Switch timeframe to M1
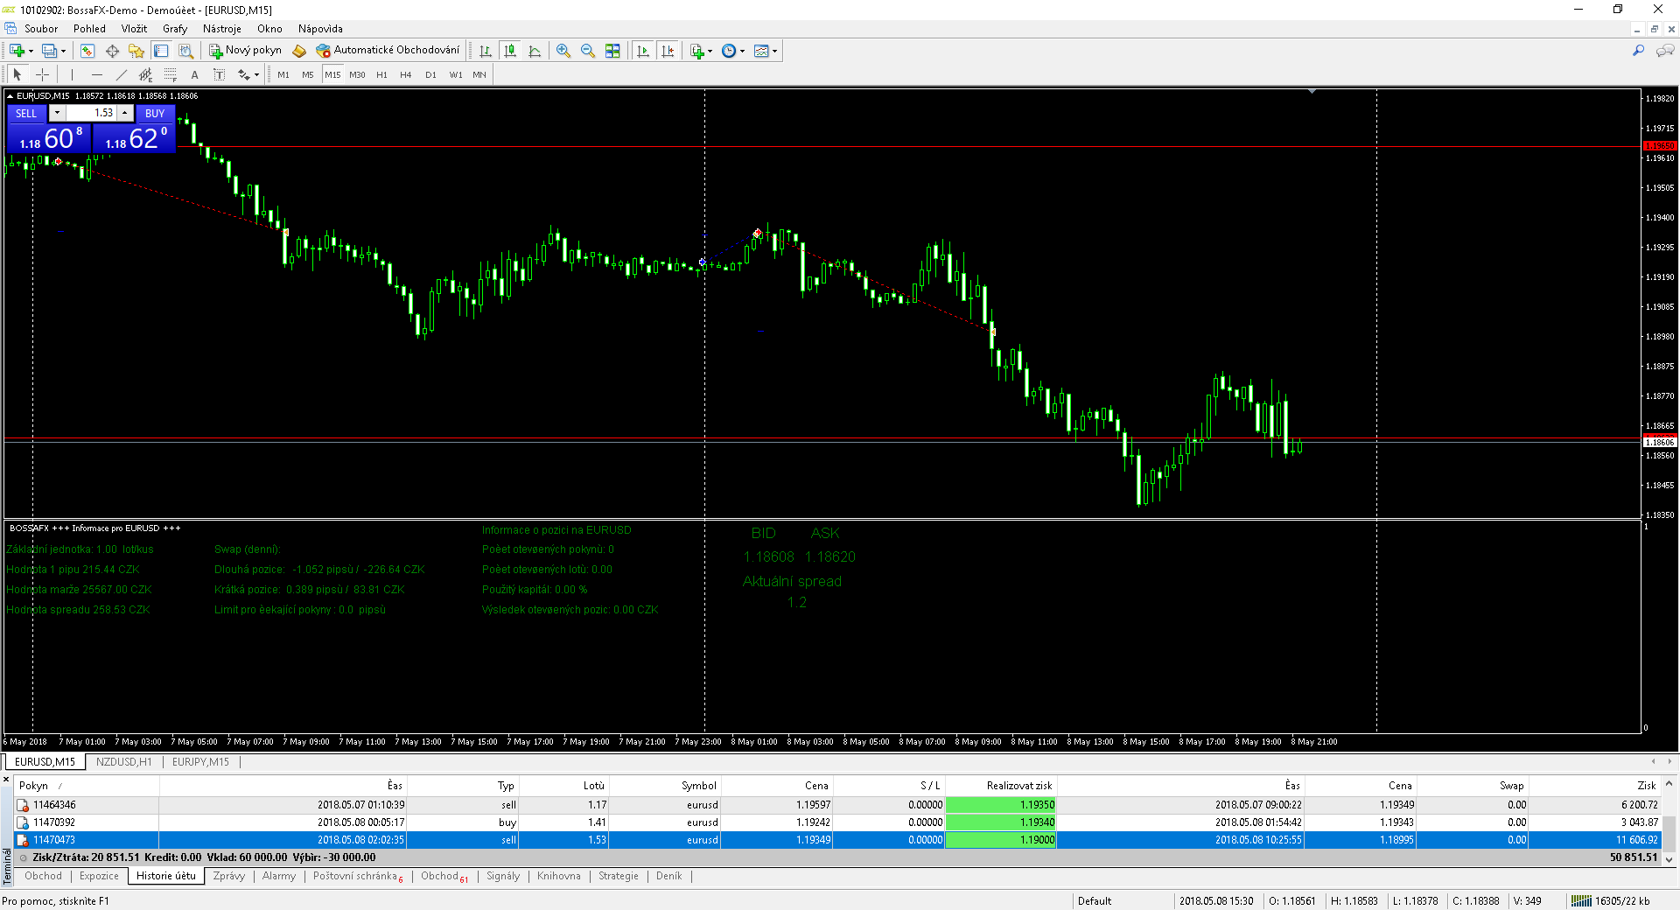 point(283,74)
